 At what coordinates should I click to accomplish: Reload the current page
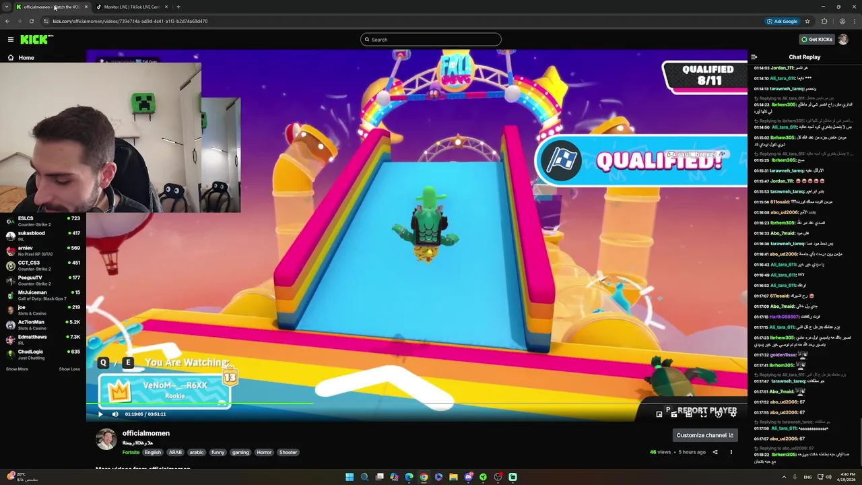(31, 21)
